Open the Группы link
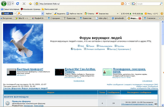The width and height of the screenshot is (164, 107). 119,46
